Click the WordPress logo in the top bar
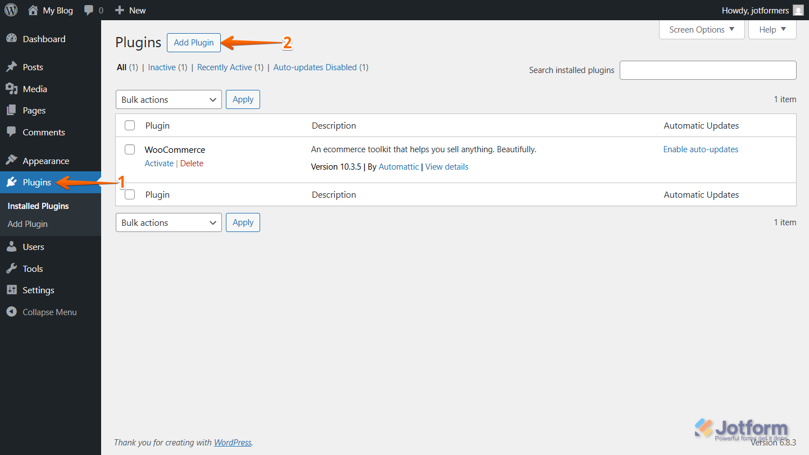This screenshot has height=455, width=809. coord(11,10)
